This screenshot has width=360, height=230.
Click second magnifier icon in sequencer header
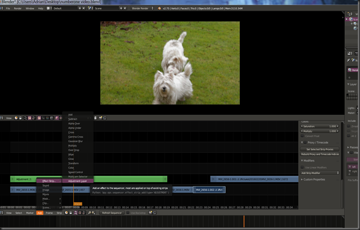[x=94, y=213]
